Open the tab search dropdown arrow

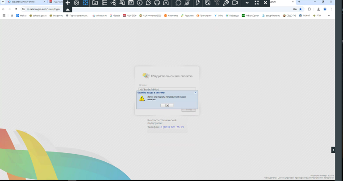(3, 2)
